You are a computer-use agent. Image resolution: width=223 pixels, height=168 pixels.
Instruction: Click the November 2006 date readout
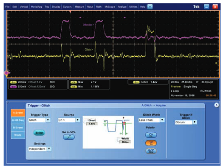[x=183, y=95]
